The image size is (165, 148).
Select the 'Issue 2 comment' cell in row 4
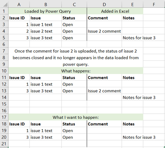pyautogui.click(x=104, y=31)
